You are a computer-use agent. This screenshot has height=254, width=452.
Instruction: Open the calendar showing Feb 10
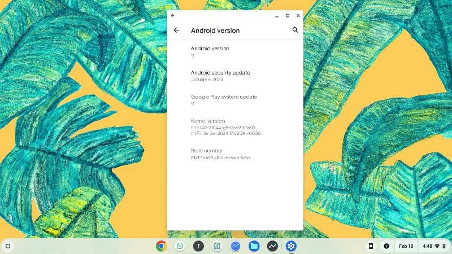406,246
